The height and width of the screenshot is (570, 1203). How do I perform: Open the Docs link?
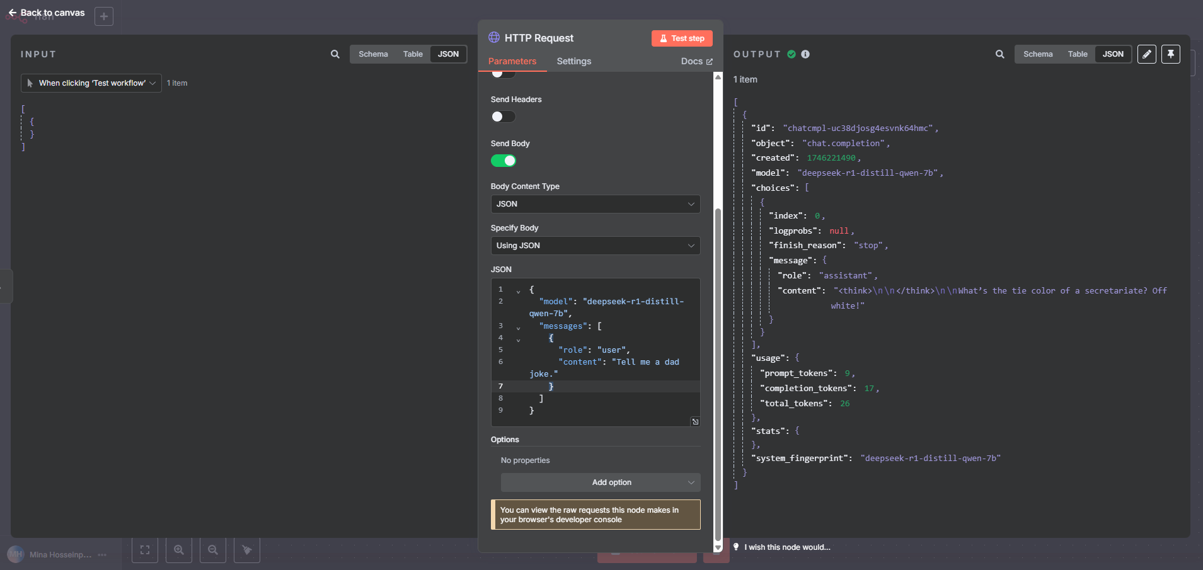coord(696,61)
